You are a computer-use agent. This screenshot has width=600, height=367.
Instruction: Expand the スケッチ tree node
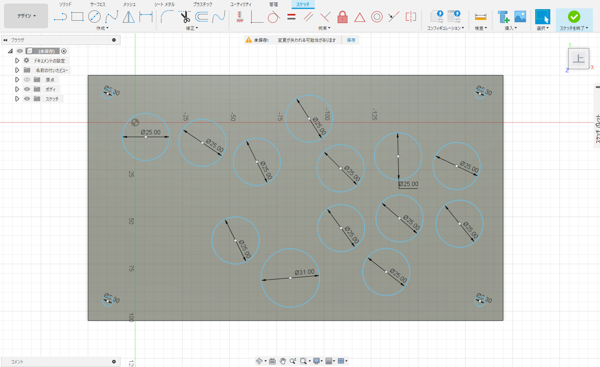pos(17,99)
